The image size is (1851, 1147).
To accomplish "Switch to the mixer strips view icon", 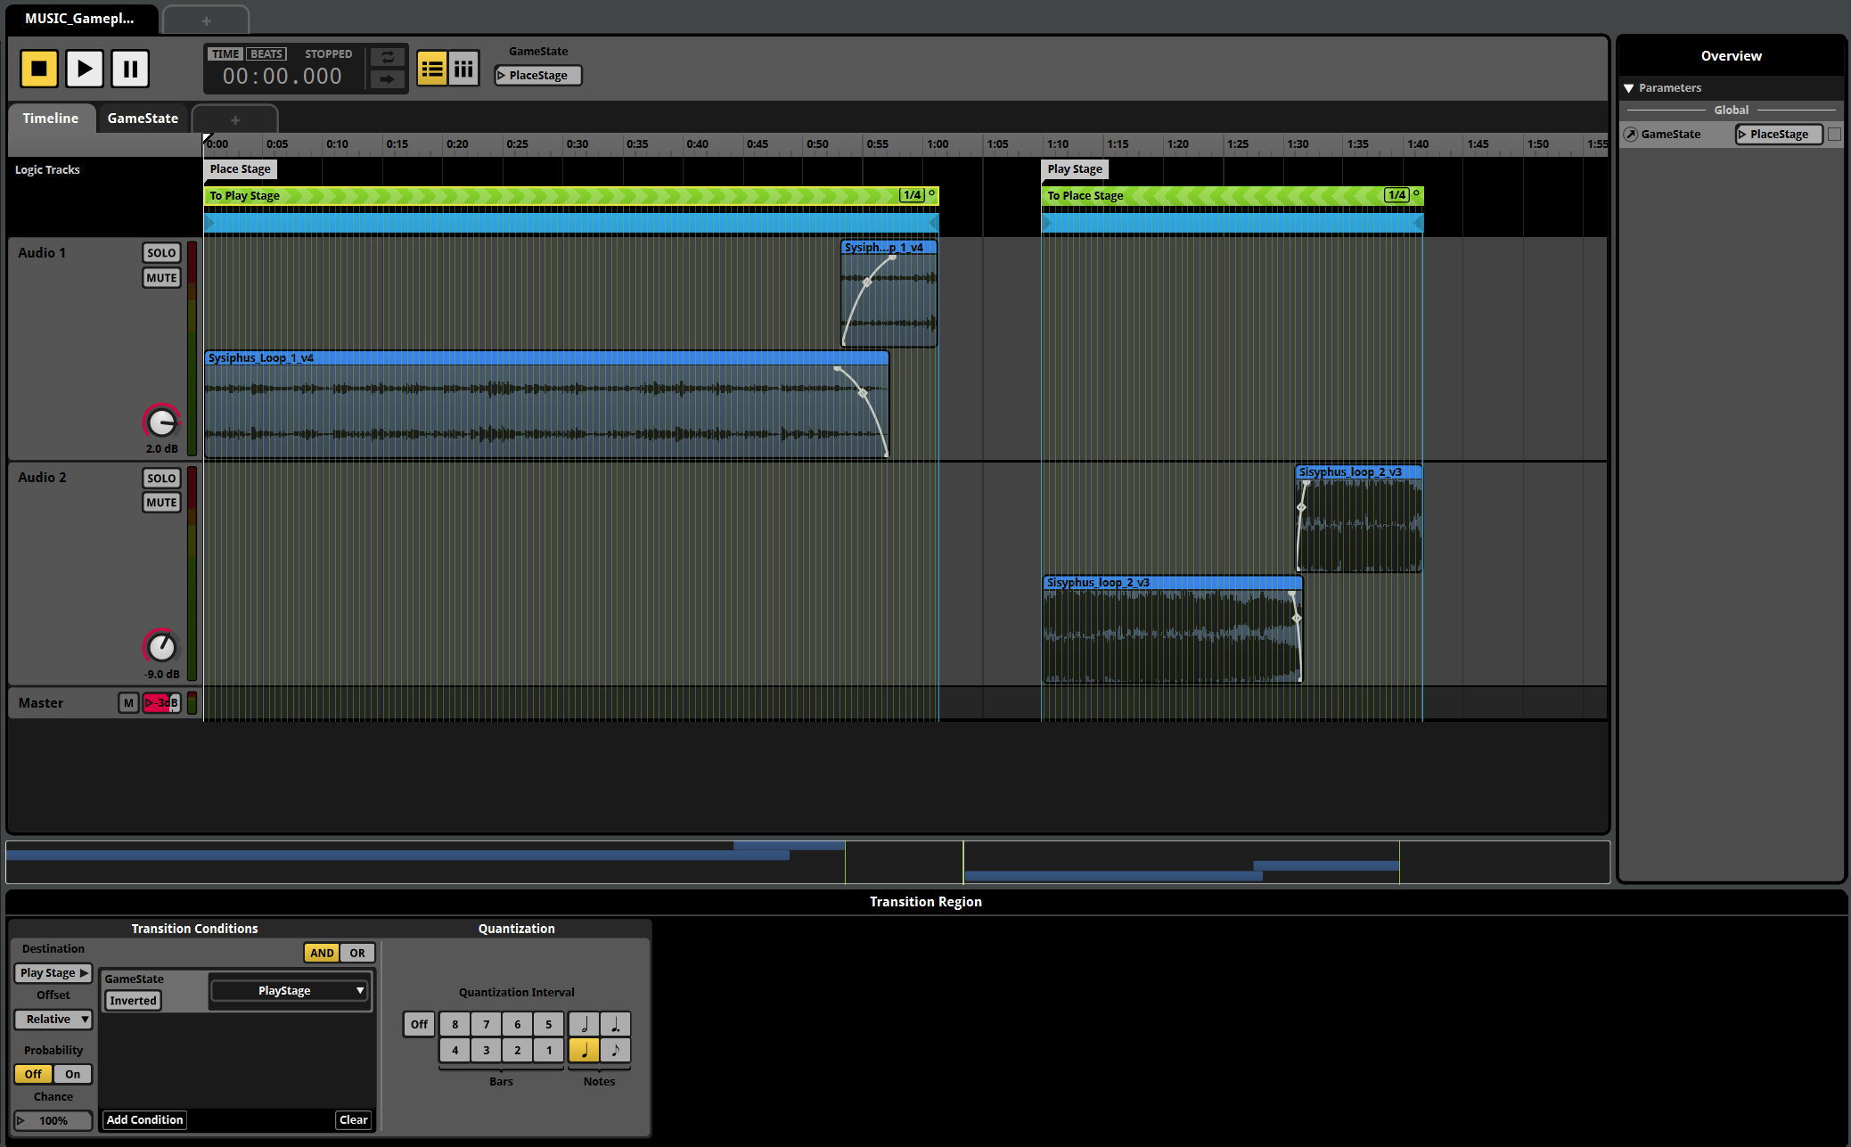I will (463, 69).
